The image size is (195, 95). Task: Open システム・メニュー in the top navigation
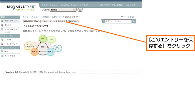[x=70, y=5]
